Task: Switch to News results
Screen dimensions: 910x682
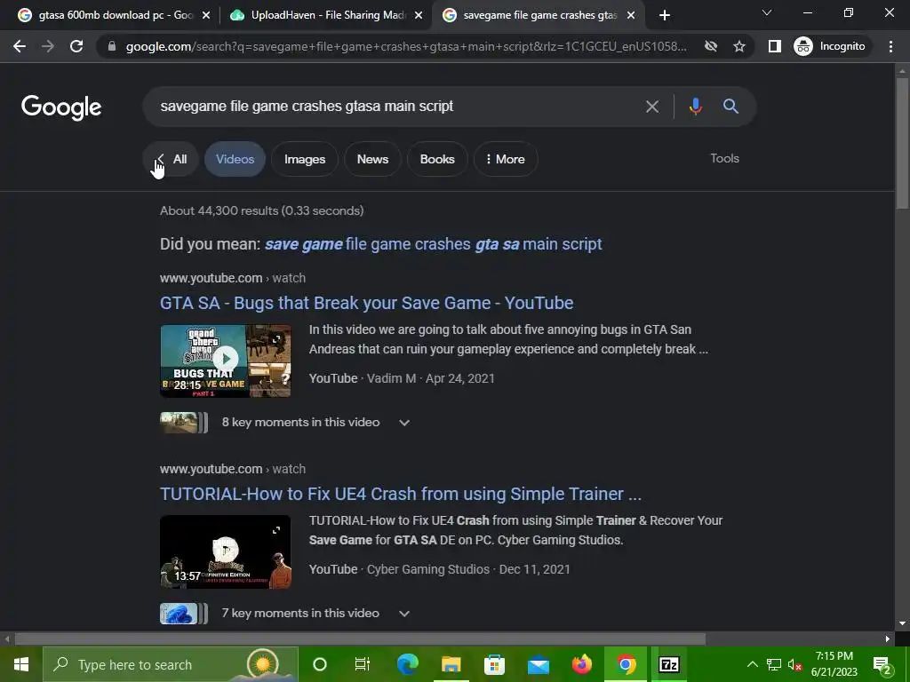Action: coord(372,159)
